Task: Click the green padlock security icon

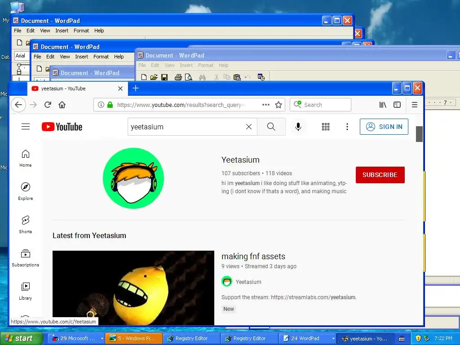Action: 110,105
